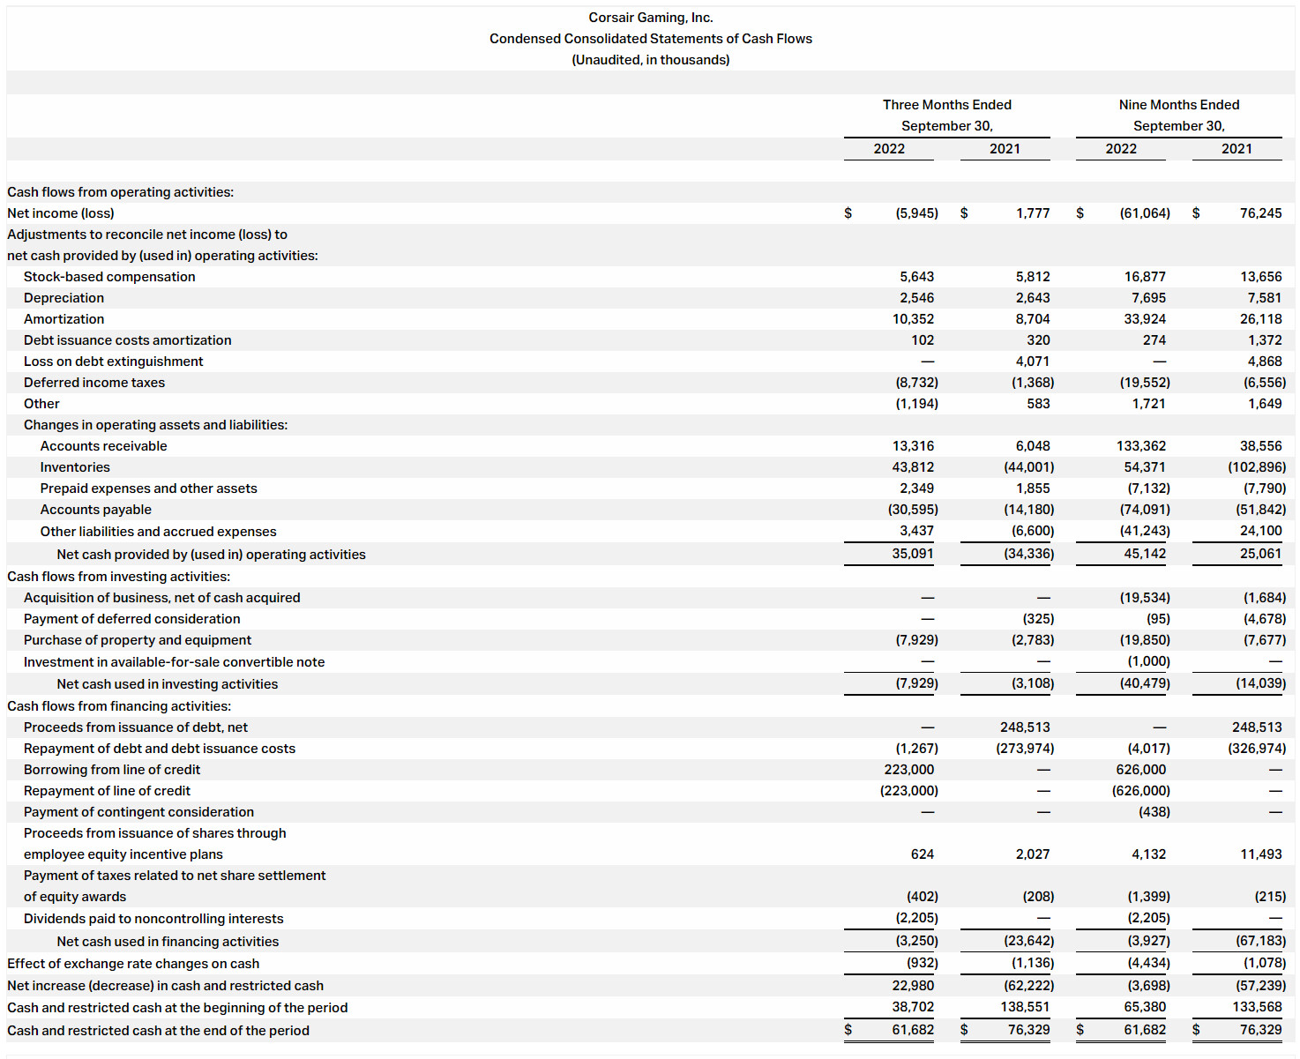This screenshot has width=1300, height=1059.
Task: Select "Effect of exchange rate changes on cash" label
Action: [133, 964]
